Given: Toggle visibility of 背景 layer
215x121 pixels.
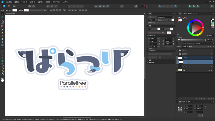Looking at the screenshot, I should (x=211, y=70).
